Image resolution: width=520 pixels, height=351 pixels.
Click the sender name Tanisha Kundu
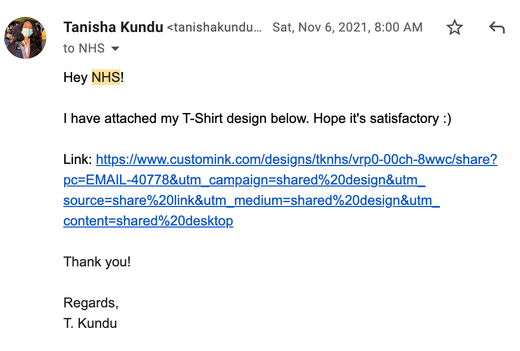click(113, 27)
